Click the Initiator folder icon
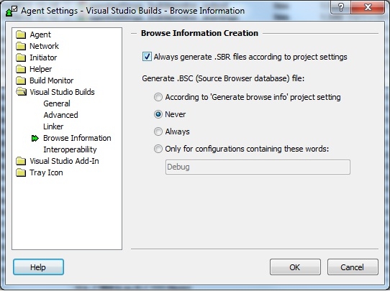The height and width of the screenshot is (291, 390). [21, 57]
